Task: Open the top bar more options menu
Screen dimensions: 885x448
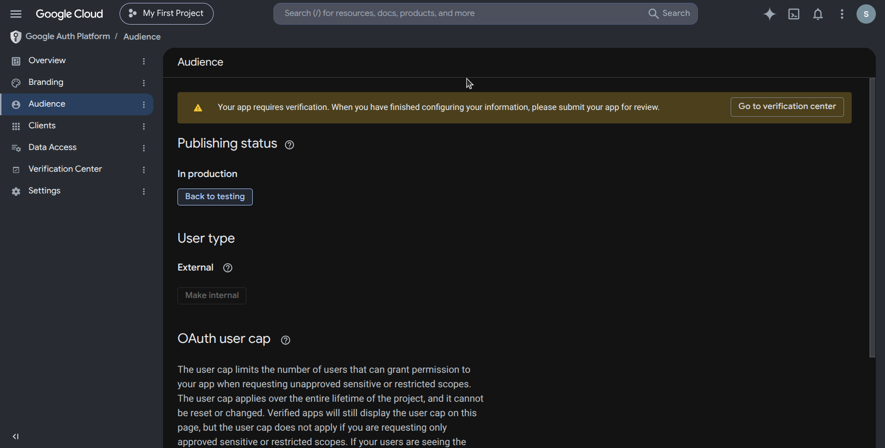Action: [x=842, y=14]
